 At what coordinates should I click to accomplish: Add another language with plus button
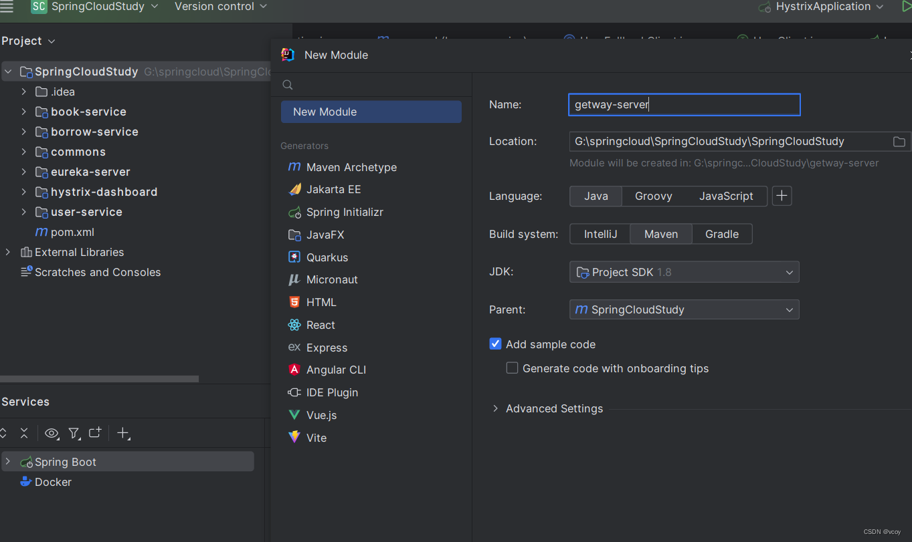click(782, 196)
